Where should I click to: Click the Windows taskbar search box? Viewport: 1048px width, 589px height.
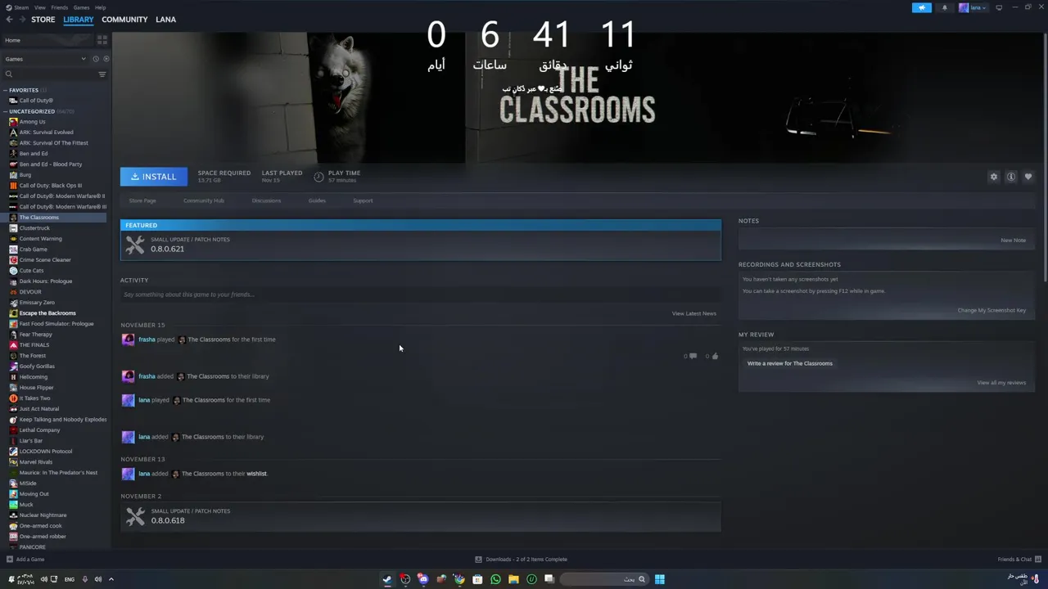coord(605,579)
